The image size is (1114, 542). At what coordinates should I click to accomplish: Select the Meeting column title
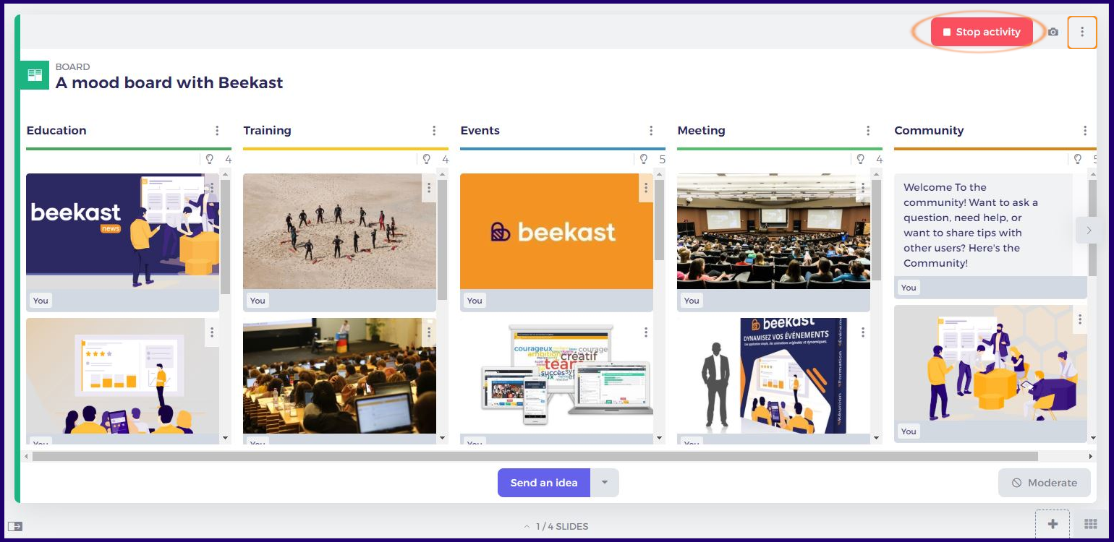pos(701,131)
